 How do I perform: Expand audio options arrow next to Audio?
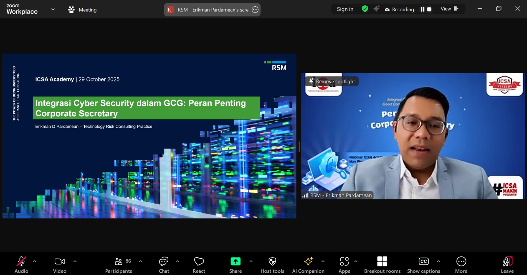point(35,262)
